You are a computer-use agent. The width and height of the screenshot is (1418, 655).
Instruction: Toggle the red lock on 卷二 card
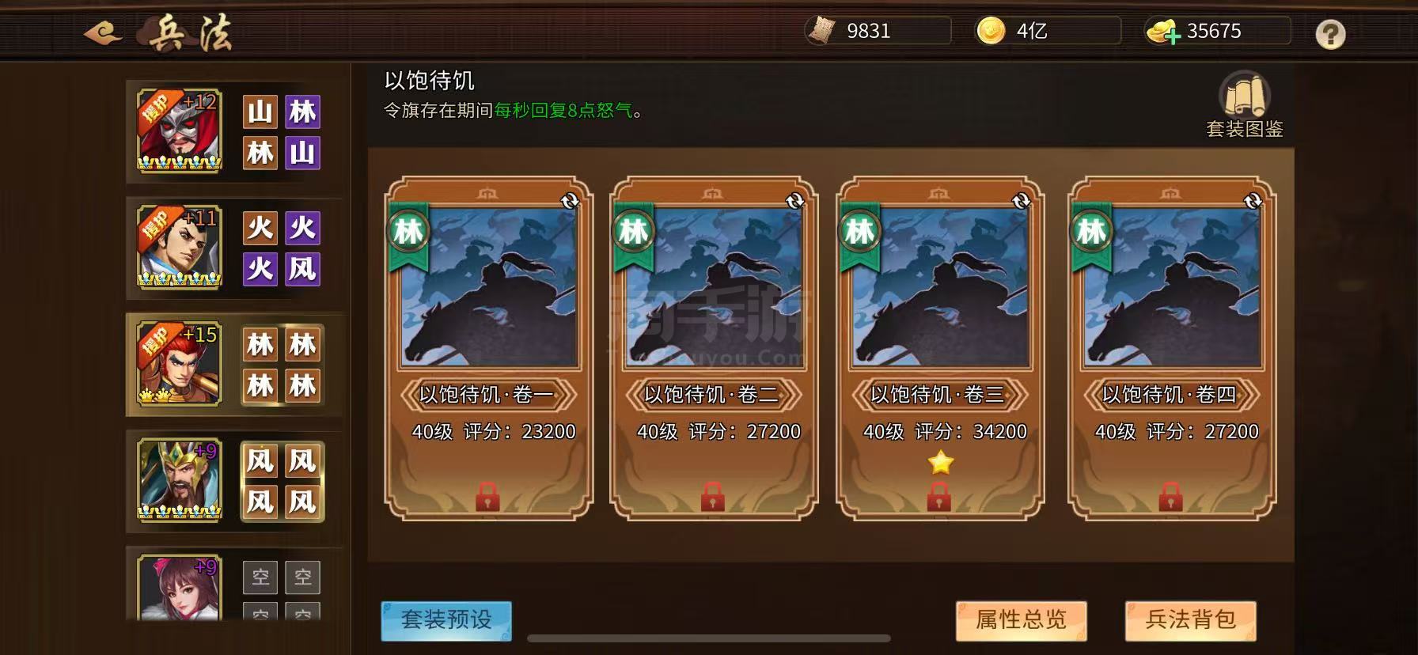(712, 497)
